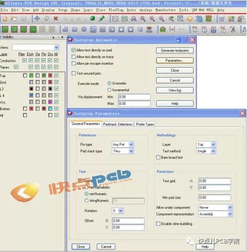This screenshot has height=252, width=247.
Task: Select stringNumeric text option
Action: pos(86,201)
